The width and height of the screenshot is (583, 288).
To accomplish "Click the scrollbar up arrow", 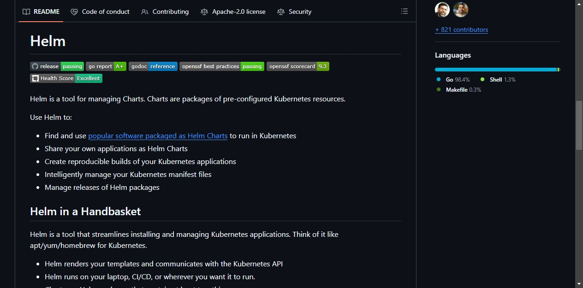I will [x=579, y=4].
